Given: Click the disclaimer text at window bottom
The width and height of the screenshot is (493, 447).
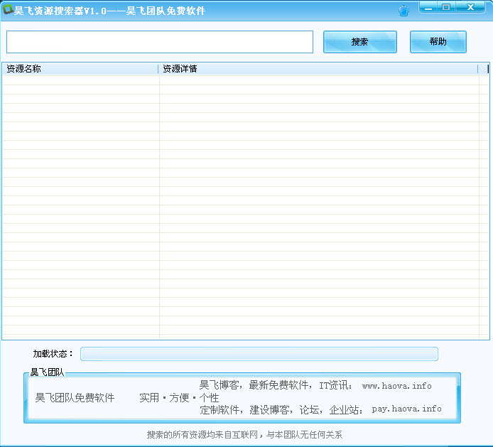Looking at the screenshot, I should pyautogui.click(x=244, y=435).
